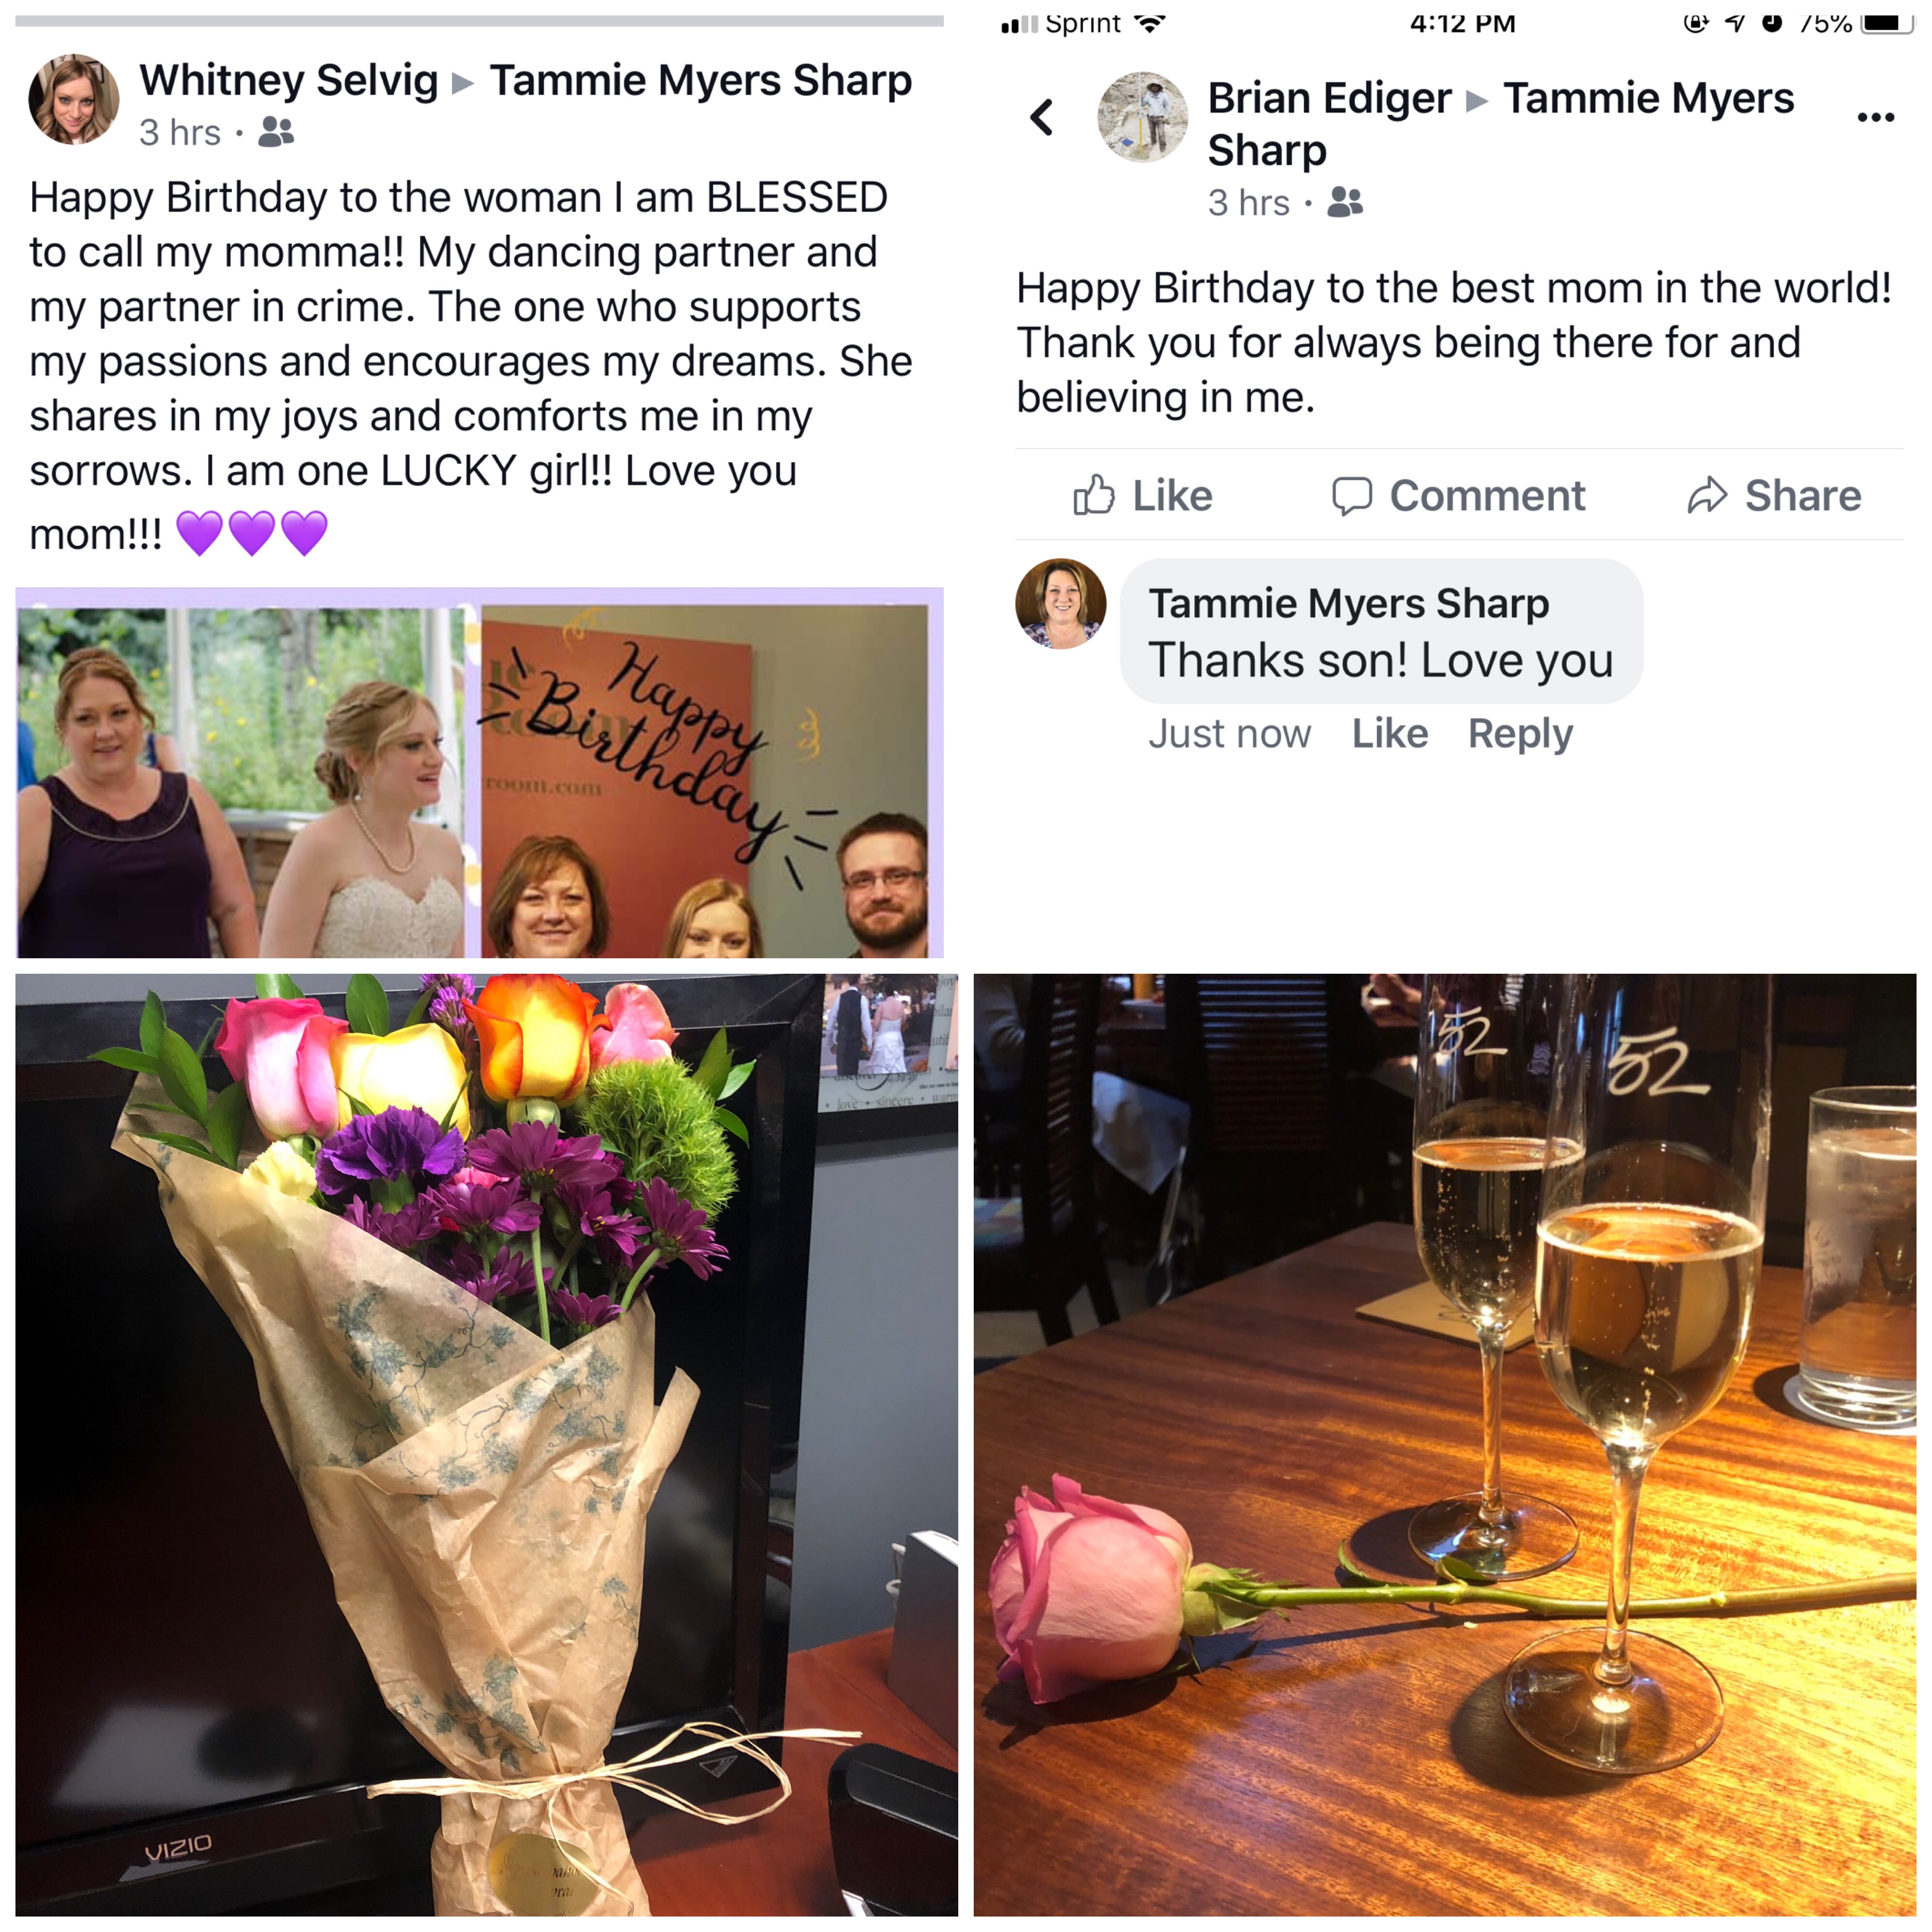Click the Comment speech bubble icon
The width and height of the screenshot is (1932, 1932).
1351,496
